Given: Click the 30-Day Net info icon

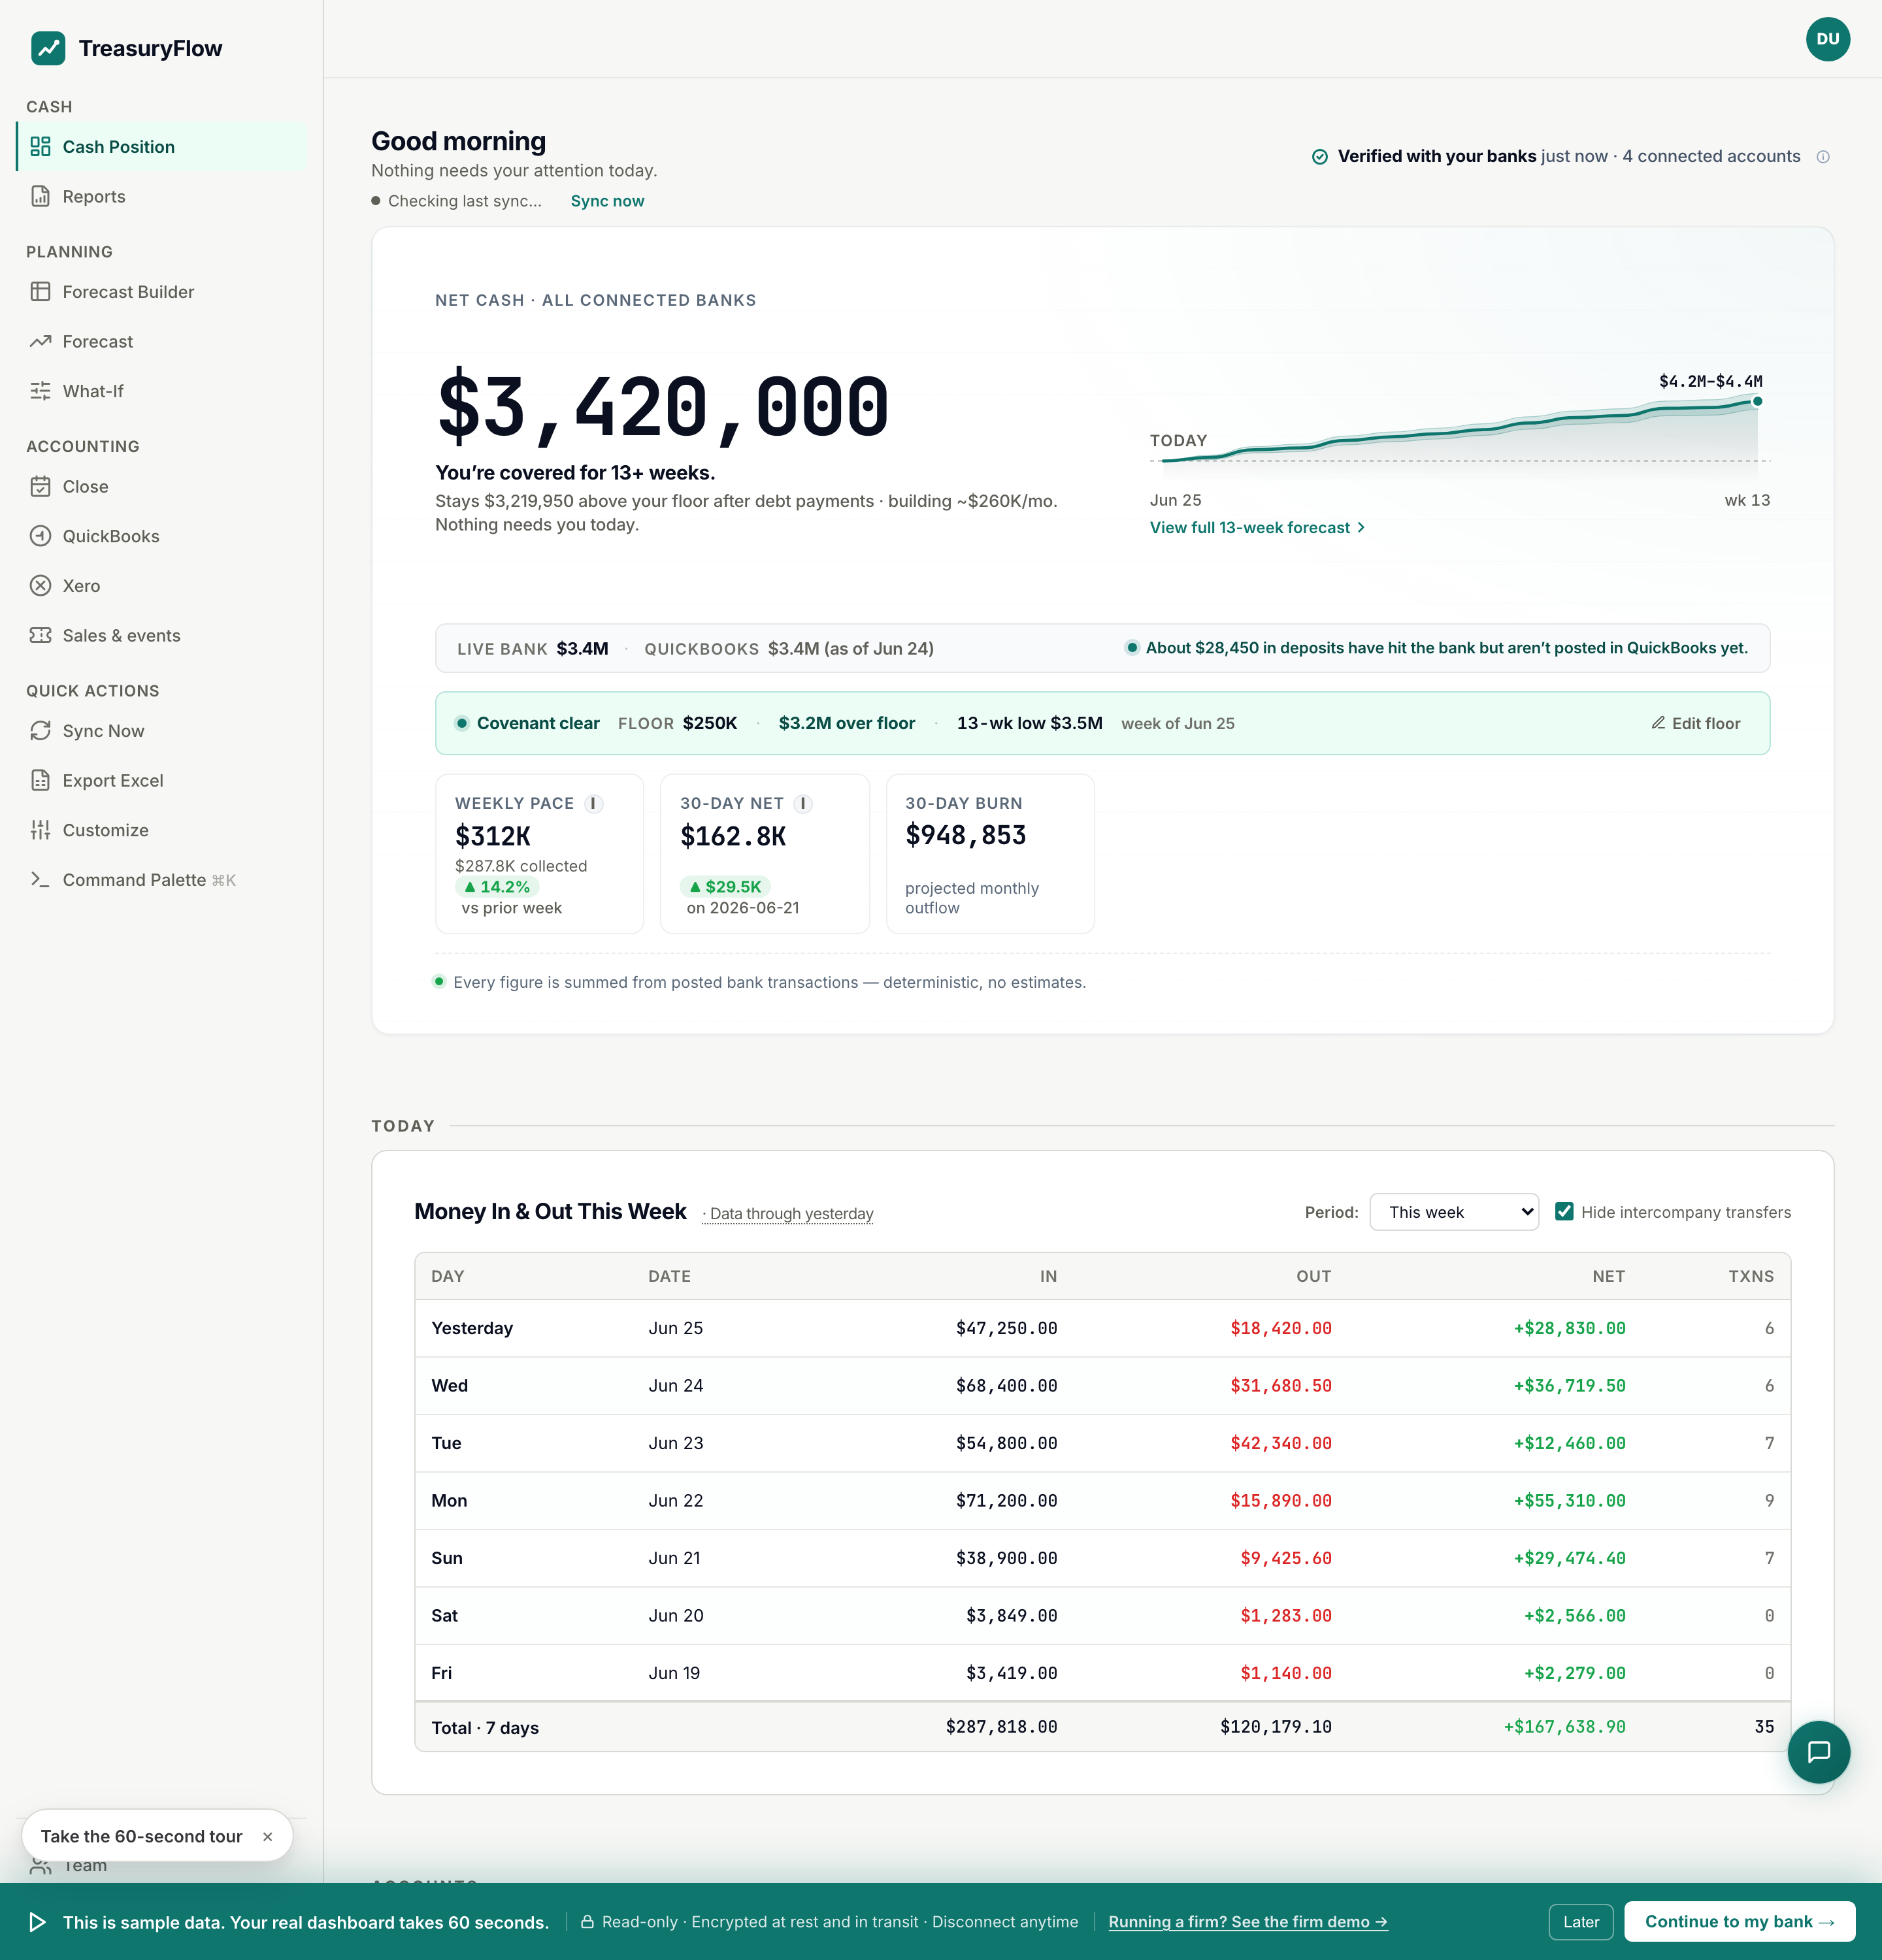Looking at the screenshot, I should coord(803,804).
